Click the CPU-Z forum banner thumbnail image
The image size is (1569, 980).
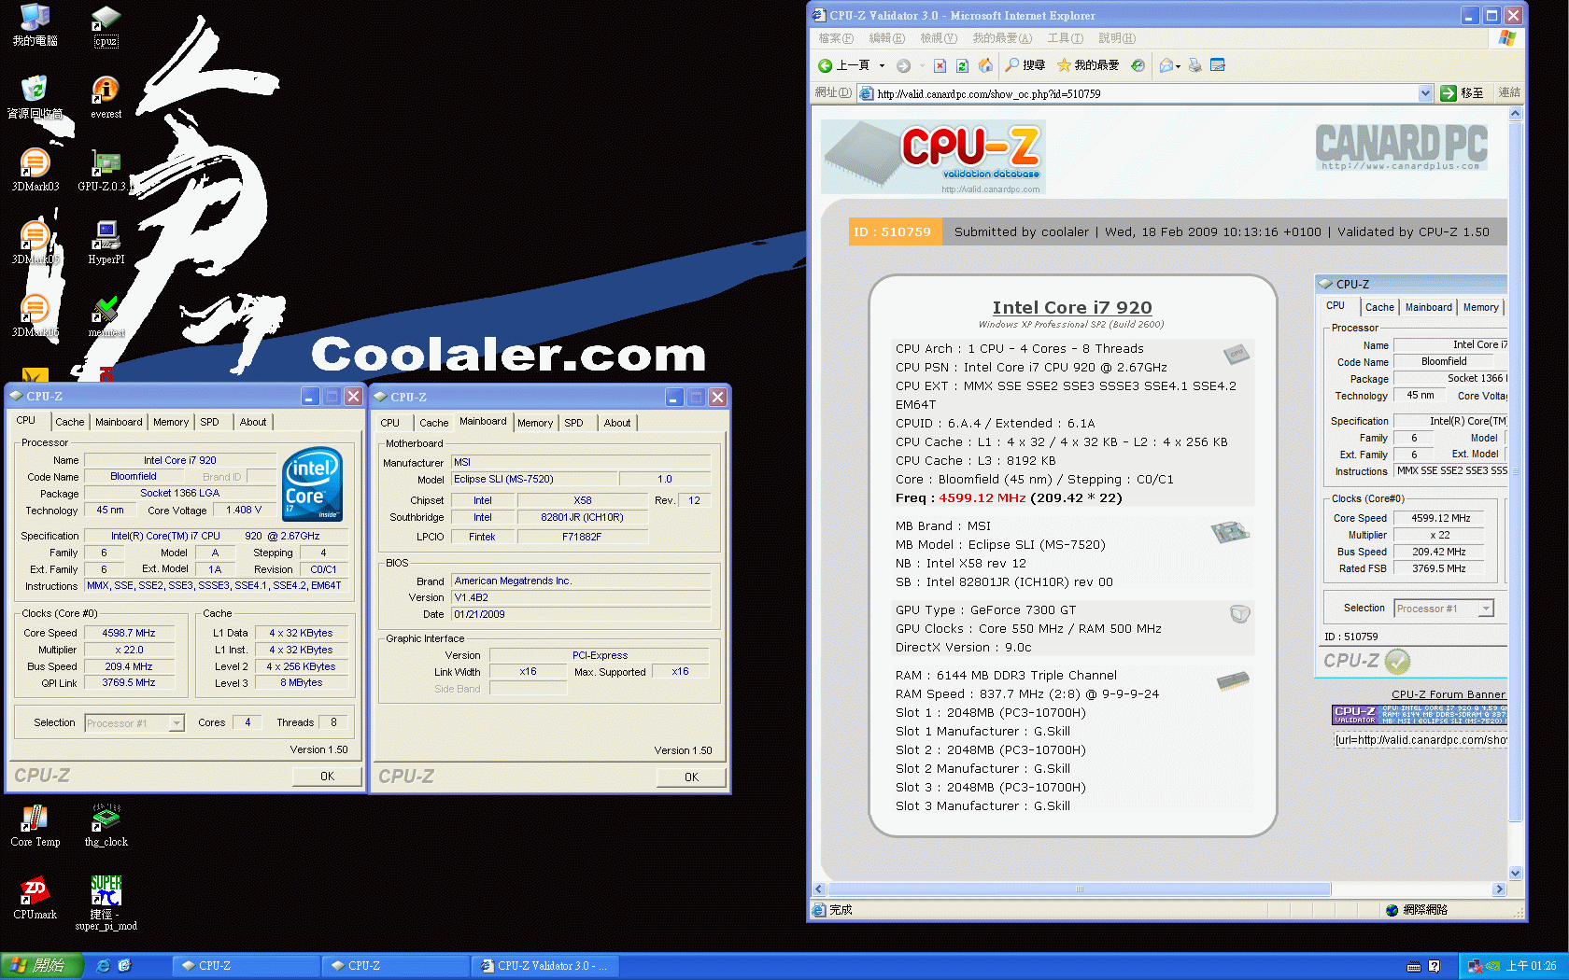click(1419, 715)
